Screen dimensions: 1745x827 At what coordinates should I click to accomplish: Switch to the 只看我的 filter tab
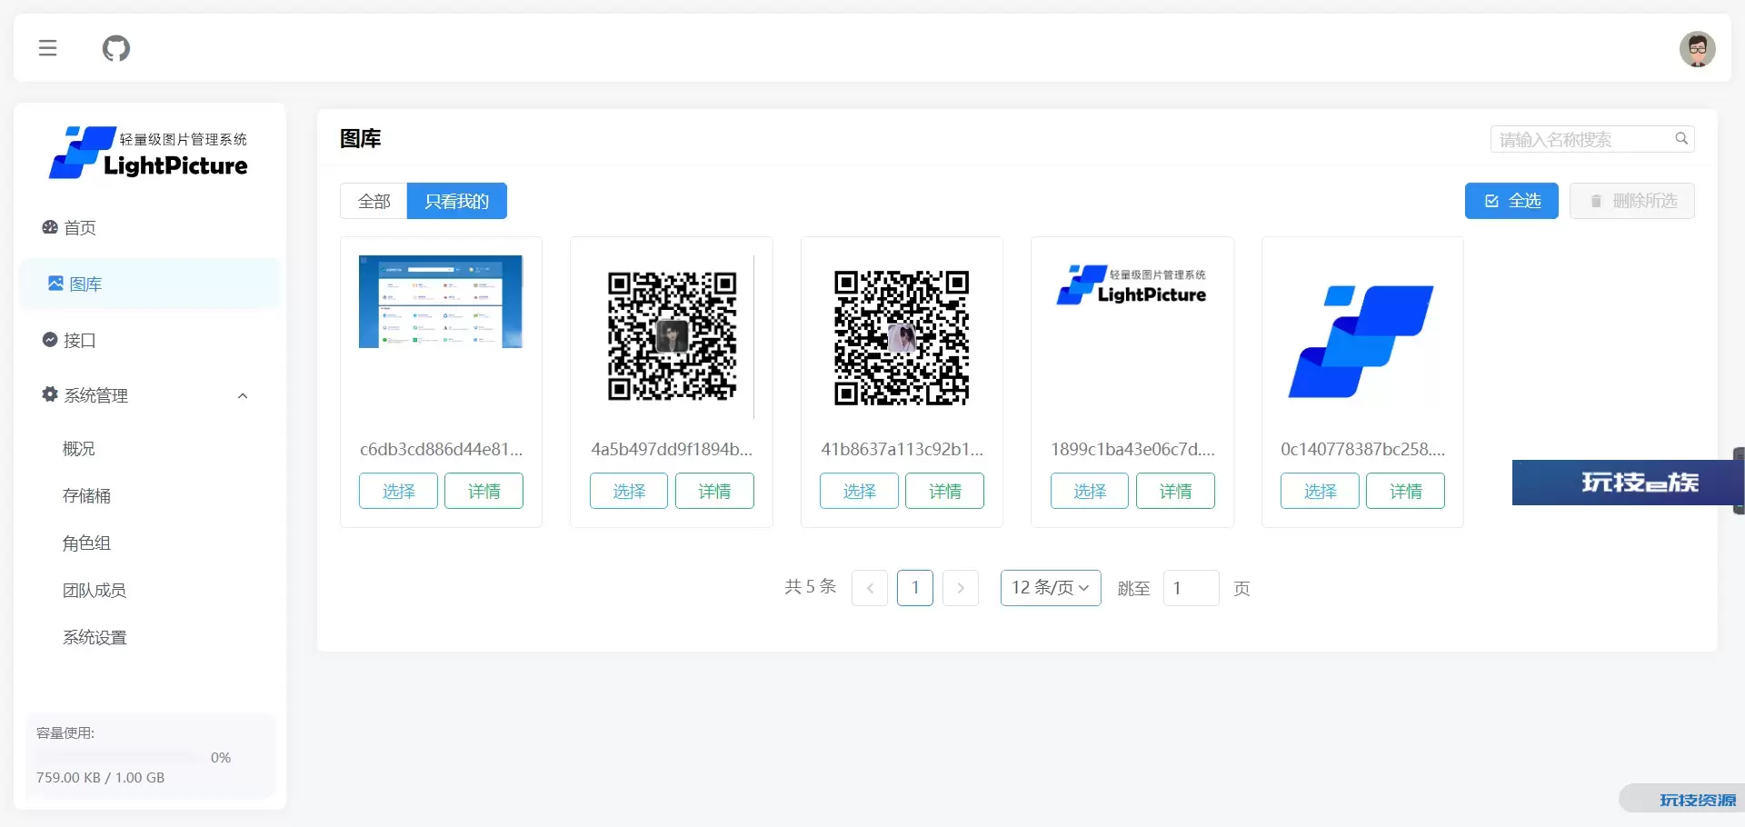[x=456, y=201]
